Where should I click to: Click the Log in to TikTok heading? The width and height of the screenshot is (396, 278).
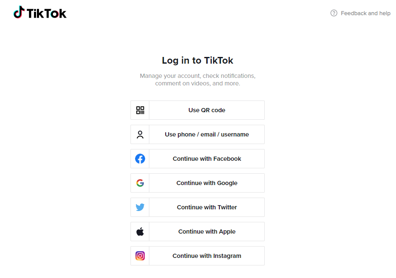click(198, 60)
